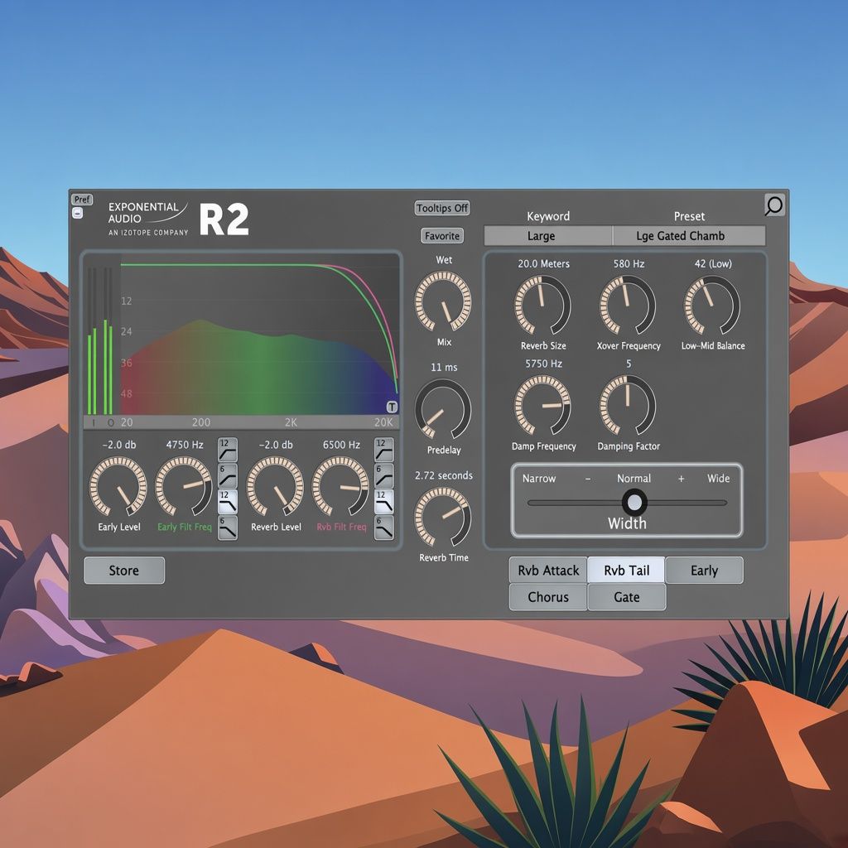This screenshot has width=848, height=848.
Task: Switch to the Rvb Attack tab
Action: pos(548,570)
